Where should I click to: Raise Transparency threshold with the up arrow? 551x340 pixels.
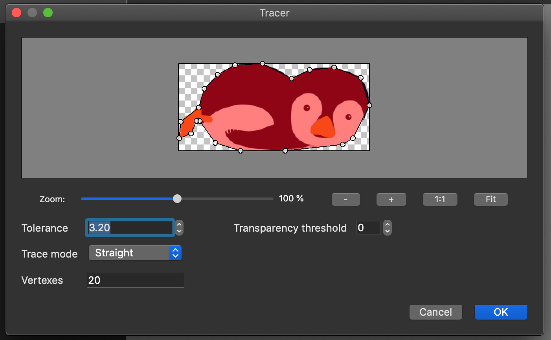388,225
